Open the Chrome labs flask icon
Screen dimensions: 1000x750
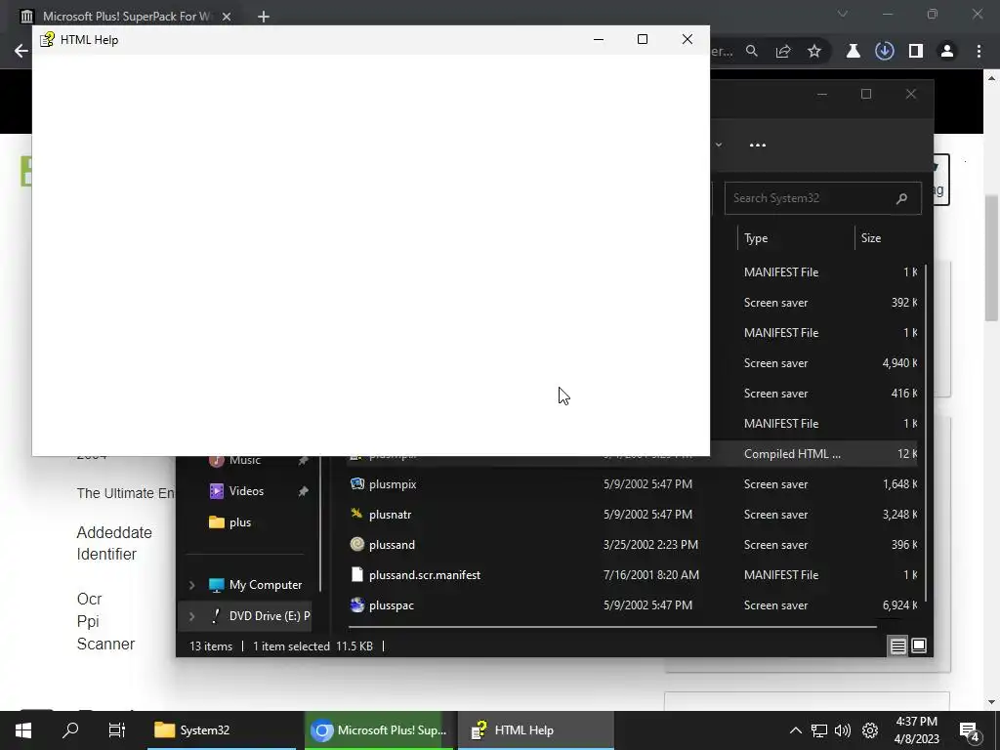tap(854, 51)
